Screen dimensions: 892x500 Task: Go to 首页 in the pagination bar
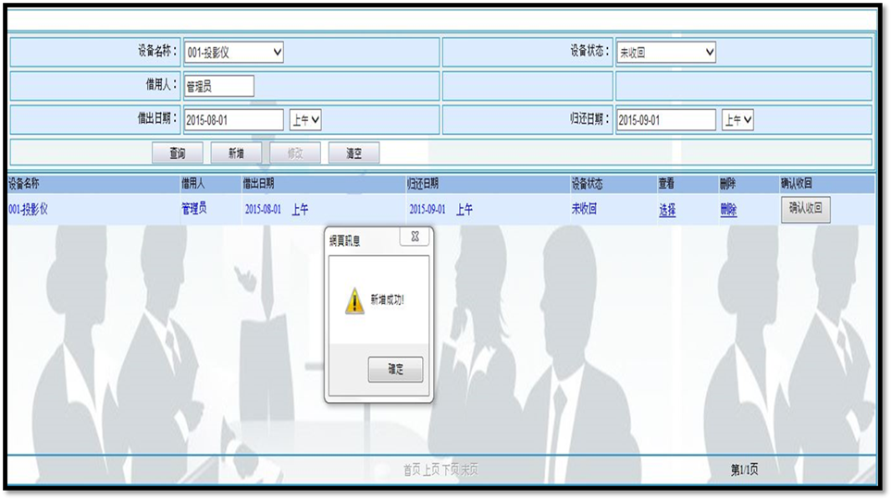(x=412, y=470)
